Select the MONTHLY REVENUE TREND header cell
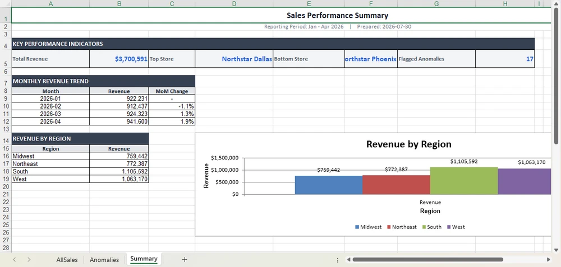 point(103,81)
